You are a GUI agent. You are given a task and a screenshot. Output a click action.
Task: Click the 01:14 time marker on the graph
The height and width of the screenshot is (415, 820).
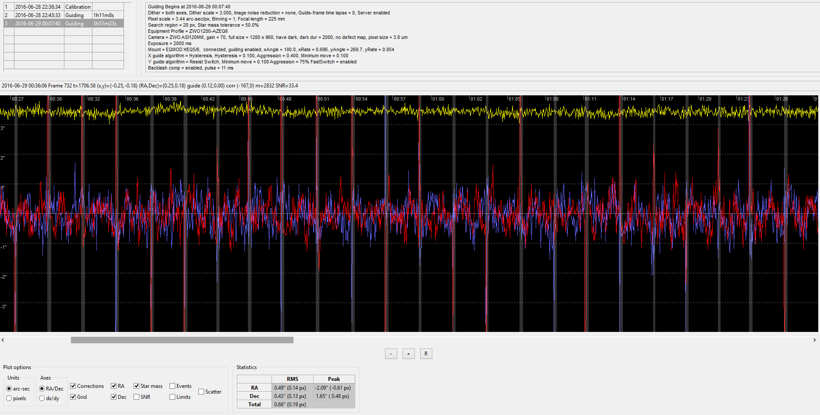(x=629, y=99)
